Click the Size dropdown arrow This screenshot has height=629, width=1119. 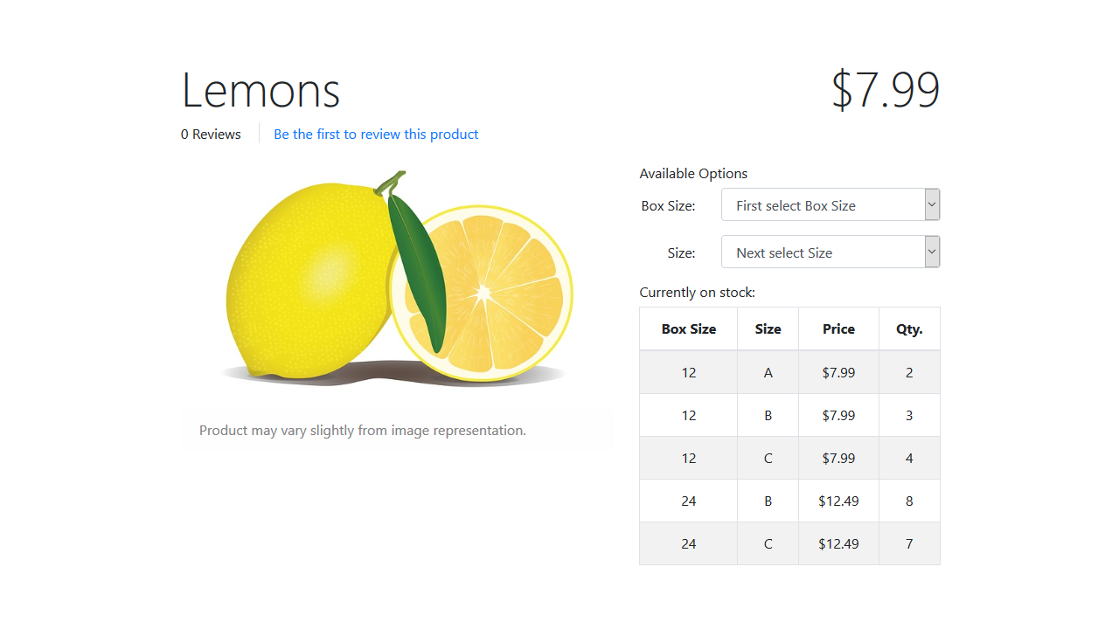pyautogui.click(x=932, y=252)
